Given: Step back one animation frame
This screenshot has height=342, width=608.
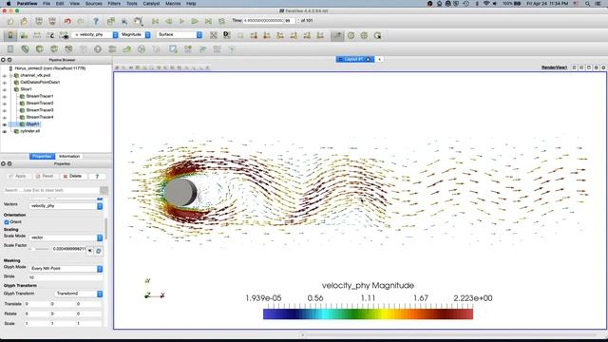Looking at the screenshot, I should pos(168,21).
